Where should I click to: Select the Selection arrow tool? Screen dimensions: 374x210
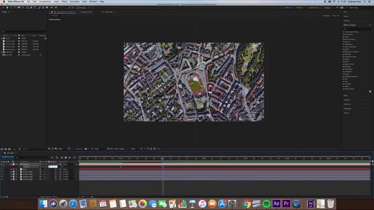pyautogui.click(x=4, y=8)
